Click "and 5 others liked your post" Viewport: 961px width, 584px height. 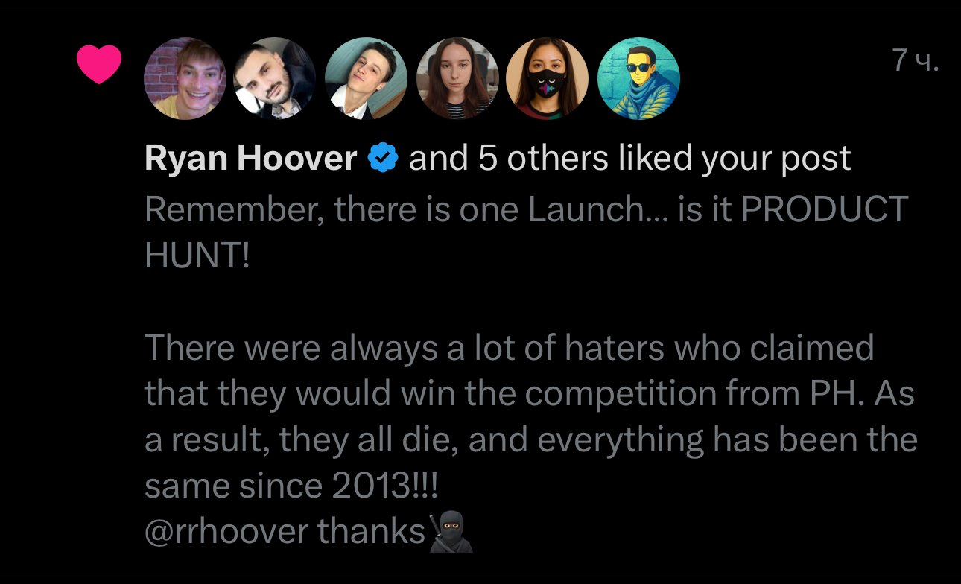click(x=629, y=159)
